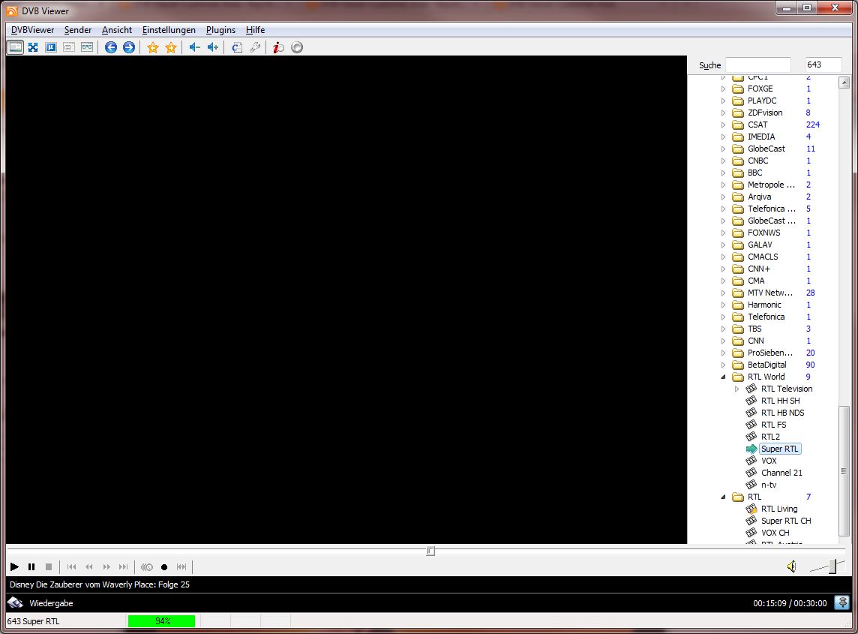858x634 pixels.
Task: Open the teletext window icon
Action: [68, 47]
